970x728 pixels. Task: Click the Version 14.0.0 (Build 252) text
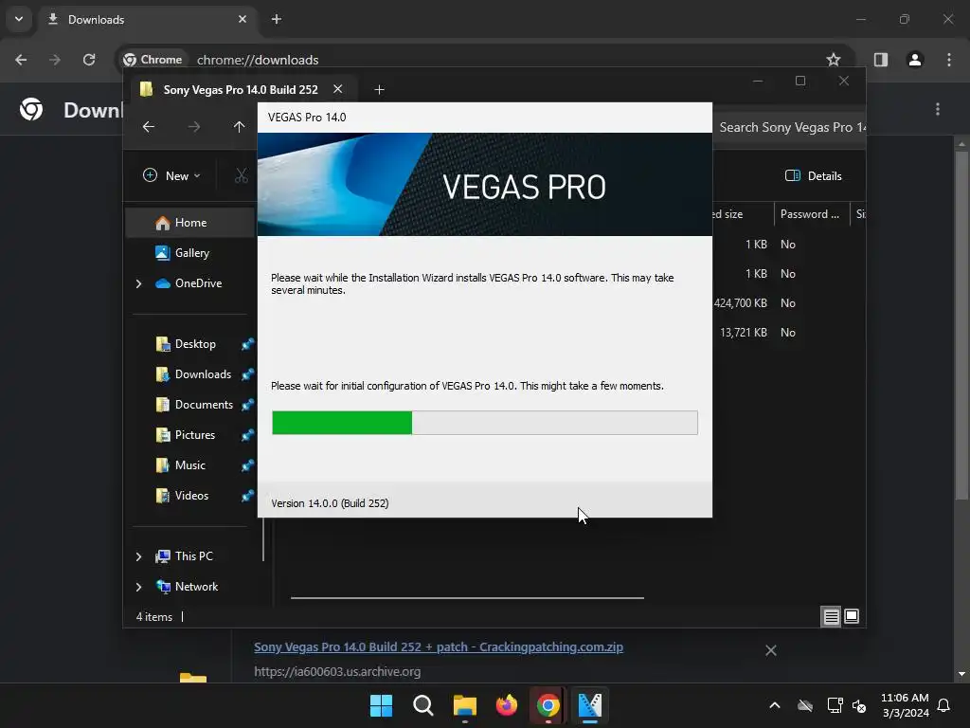click(x=330, y=503)
